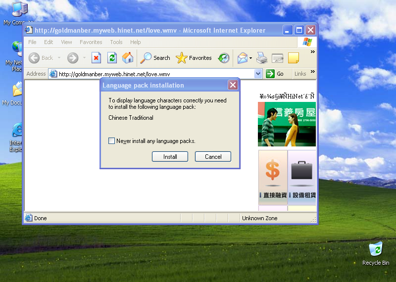Click the briefcase 設備租賃 tile
Screen dimensions: 396x282
tap(302, 177)
